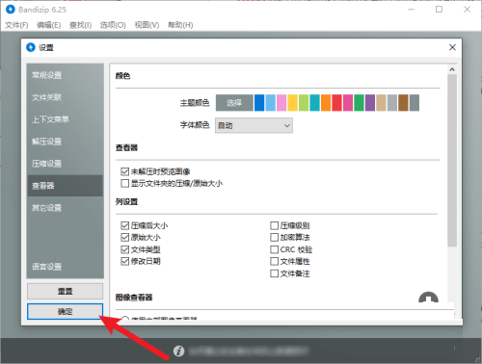The width and height of the screenshot is (482, 364).
Task: Pick the tan theme color swatch
Action: [381, 103]
